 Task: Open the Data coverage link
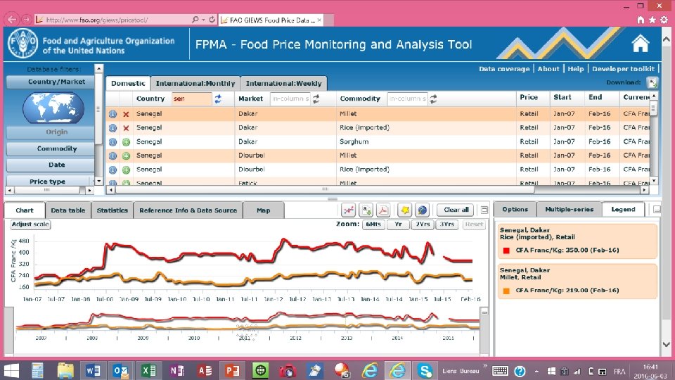tap(504, 69)
